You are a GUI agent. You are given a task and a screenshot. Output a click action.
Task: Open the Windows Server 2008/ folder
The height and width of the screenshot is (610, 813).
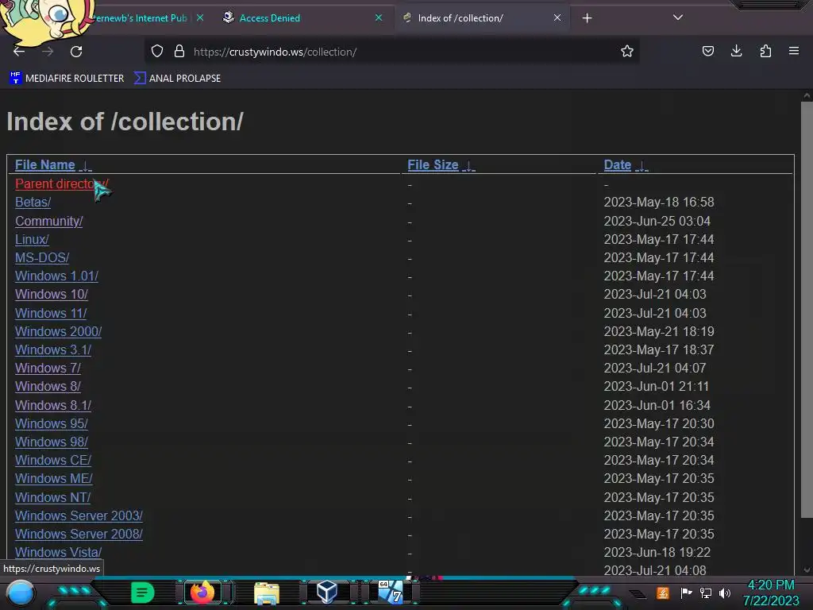79,534
